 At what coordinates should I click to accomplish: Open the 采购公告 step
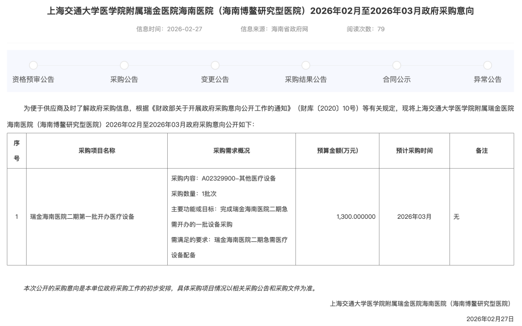pyautogui.click(x=124, y=80)
